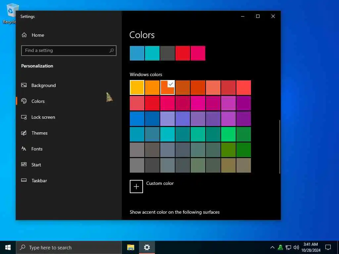The height and width of the screenshot is (254, 339).
Task: Click the Home house icon in Settings
Action: pos(24,35)
